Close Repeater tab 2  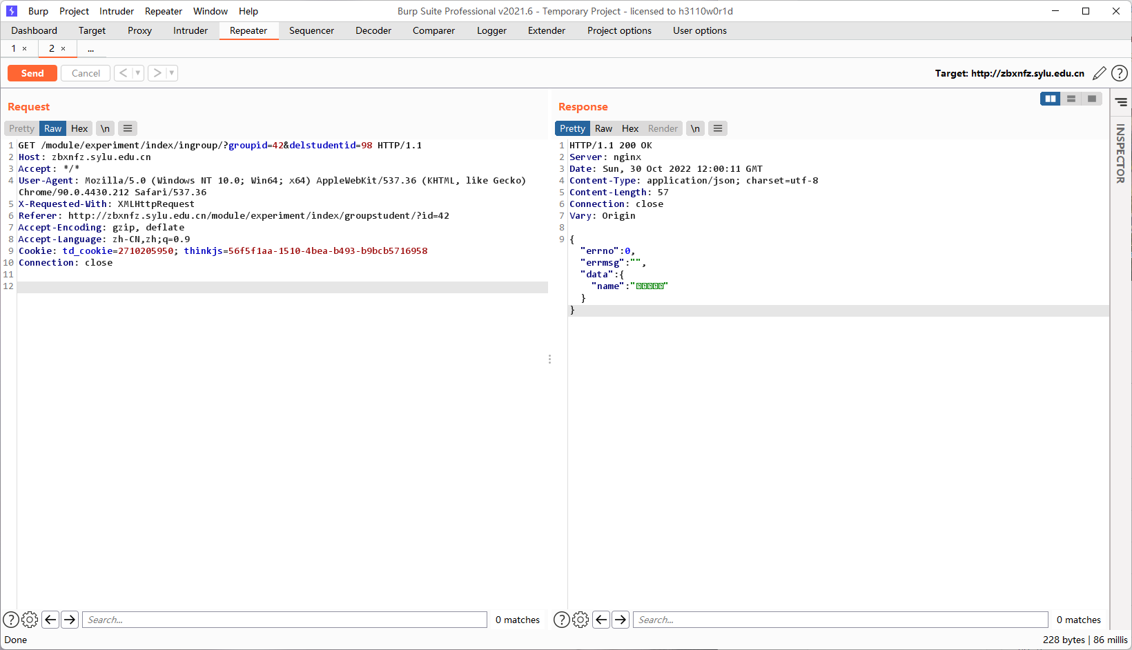pyautogui.click(x=64, y=48)
